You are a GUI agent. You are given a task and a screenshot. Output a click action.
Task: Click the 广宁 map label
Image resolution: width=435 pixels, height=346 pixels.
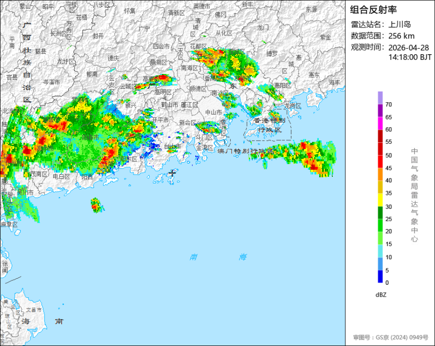tap(145, 29)
